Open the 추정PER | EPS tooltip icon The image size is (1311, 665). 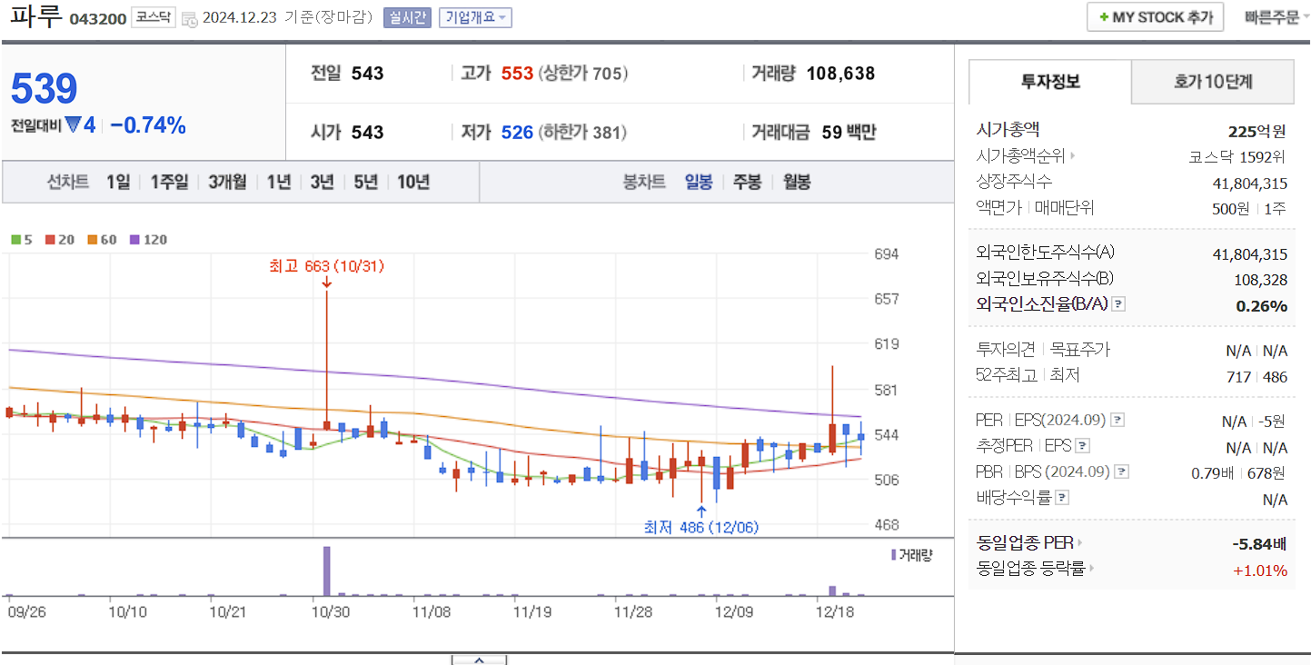click(1080, 445)
